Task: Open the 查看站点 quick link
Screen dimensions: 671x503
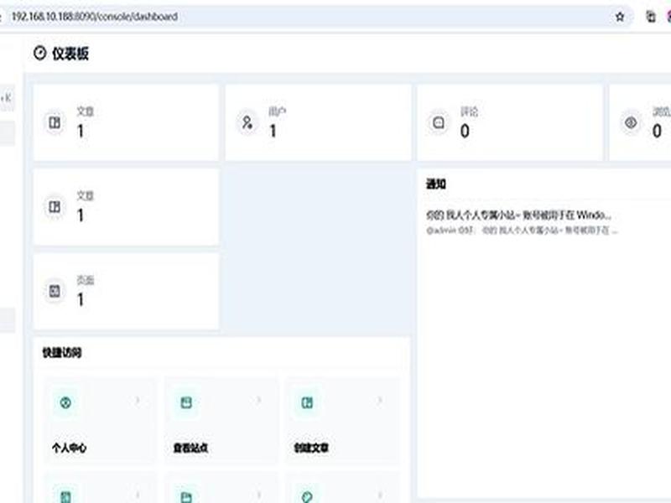Action: coord(221,421)
